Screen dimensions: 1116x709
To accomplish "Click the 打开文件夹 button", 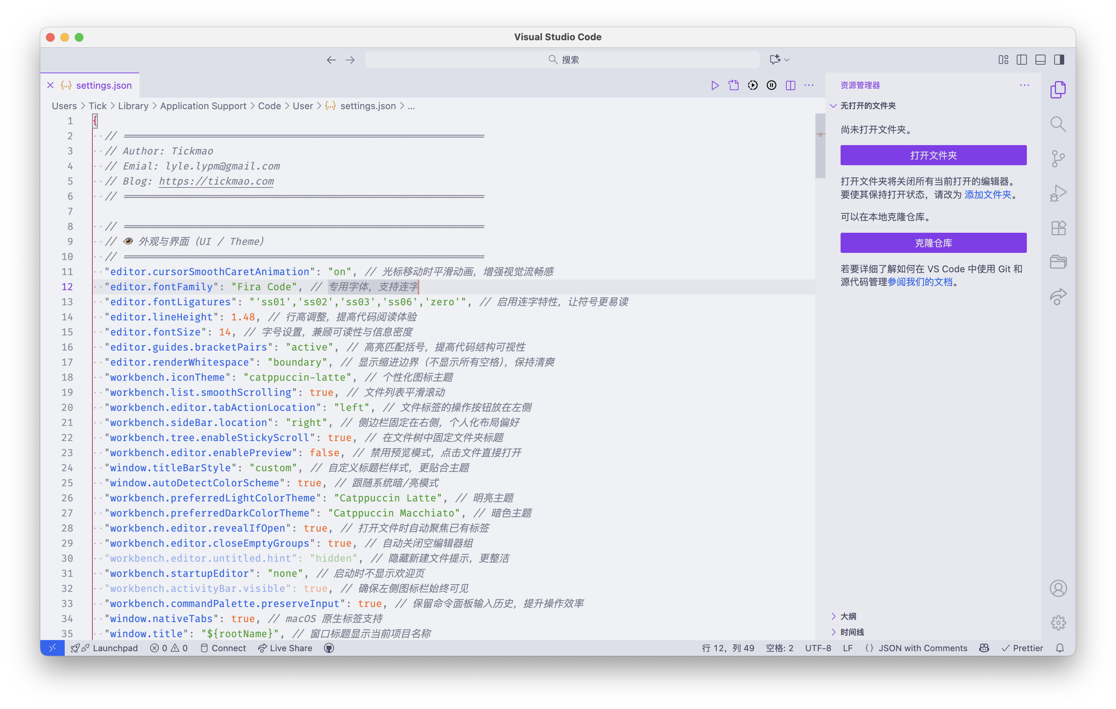I will coord(933,155).
